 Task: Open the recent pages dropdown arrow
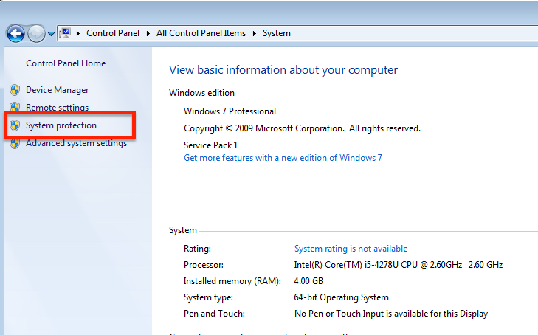click(51, 34)
